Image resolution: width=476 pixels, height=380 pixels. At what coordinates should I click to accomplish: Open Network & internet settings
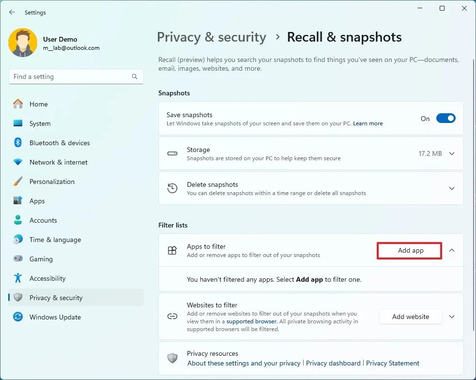(x=58, y=162)
